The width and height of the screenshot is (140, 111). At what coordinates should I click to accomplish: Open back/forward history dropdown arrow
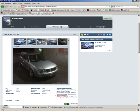pos(8,6)
